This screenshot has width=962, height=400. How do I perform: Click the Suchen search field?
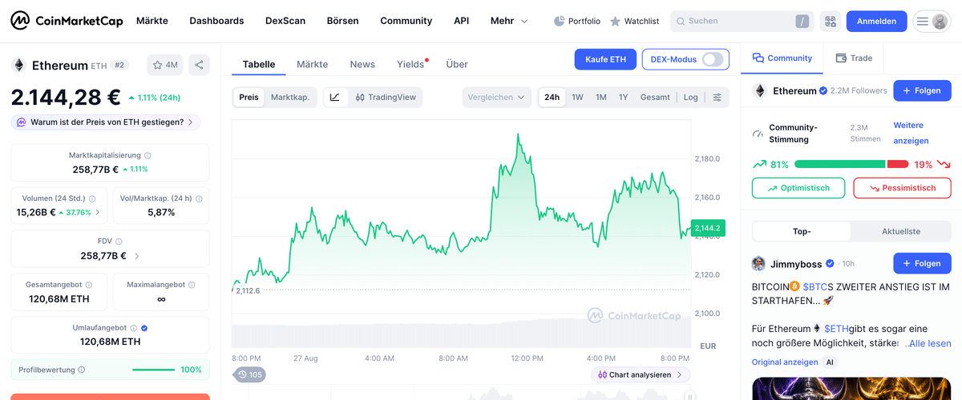pyautogui.click(x=742, y=21)
